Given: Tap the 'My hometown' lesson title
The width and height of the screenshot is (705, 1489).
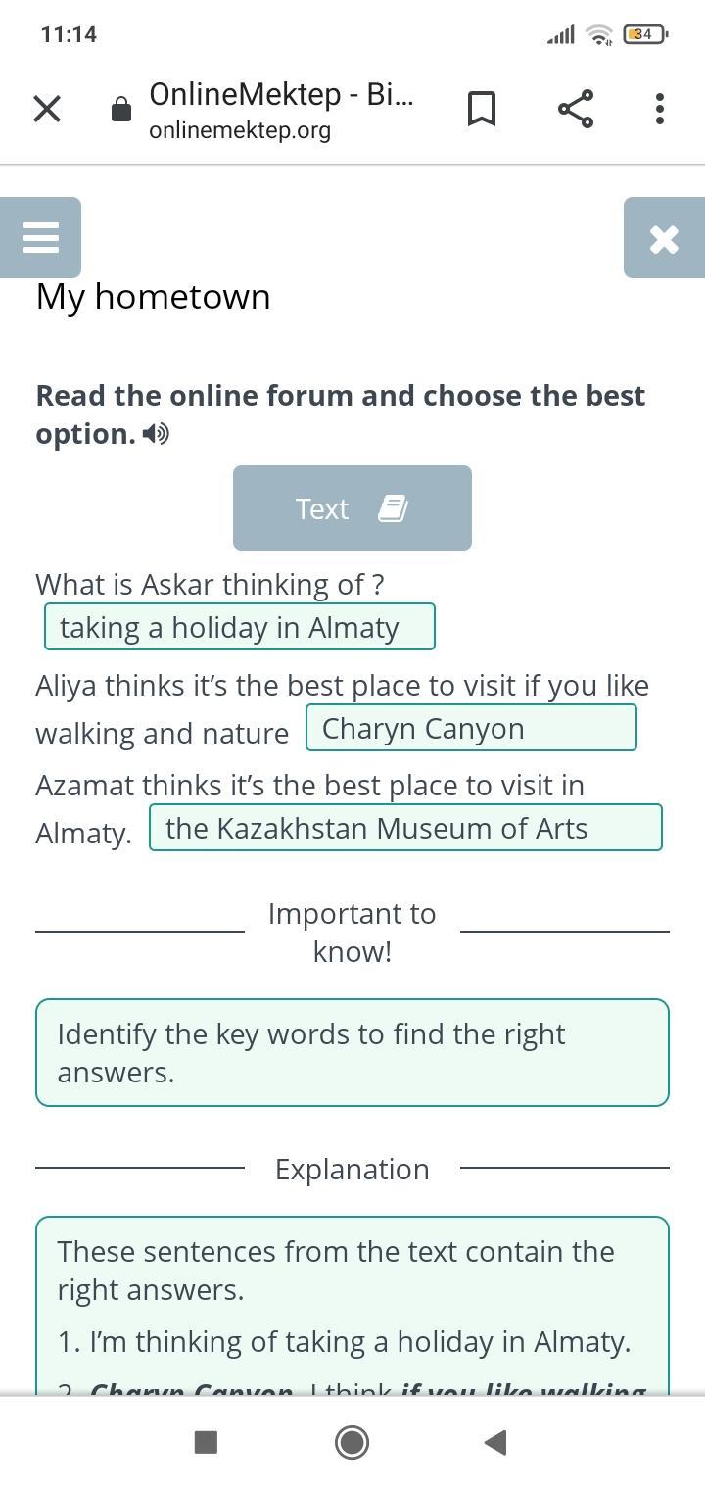Looking at the screenshot, I should (154, 297).
